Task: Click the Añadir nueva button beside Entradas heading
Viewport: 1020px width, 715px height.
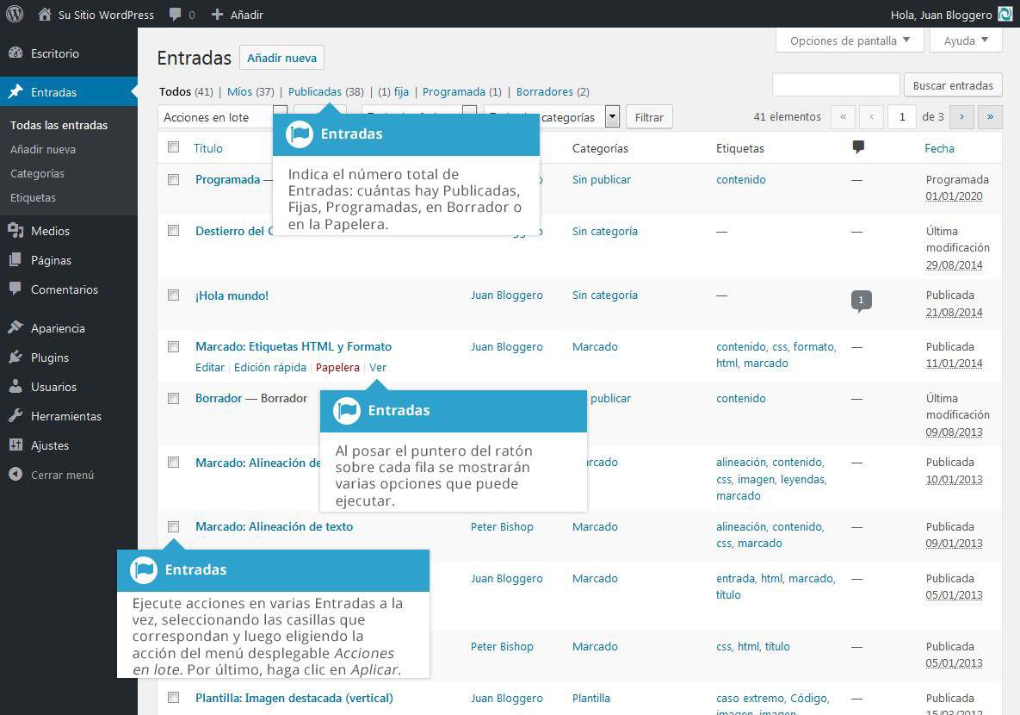Action: (281, 58)
